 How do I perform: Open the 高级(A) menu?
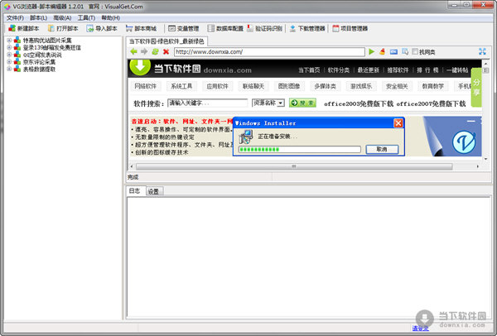[x=62, y=17]
